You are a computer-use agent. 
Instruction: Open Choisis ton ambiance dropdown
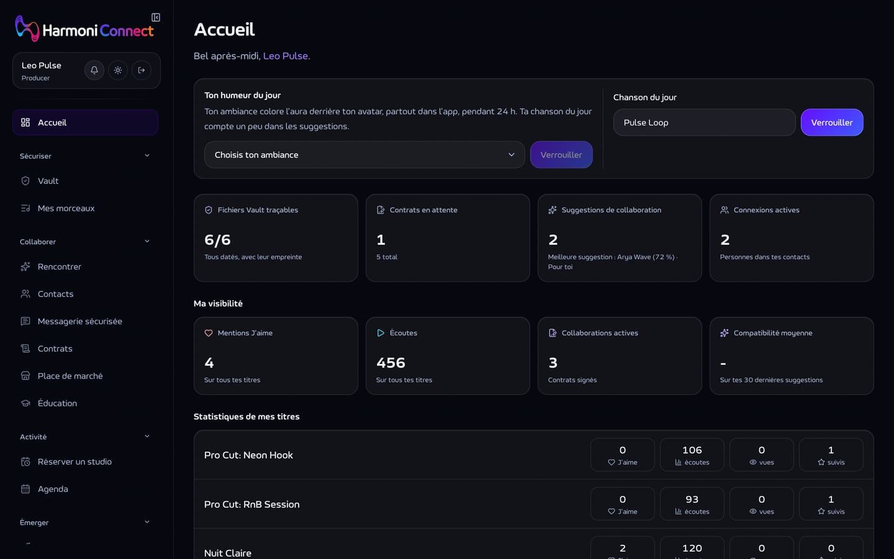tap(364, 155)
